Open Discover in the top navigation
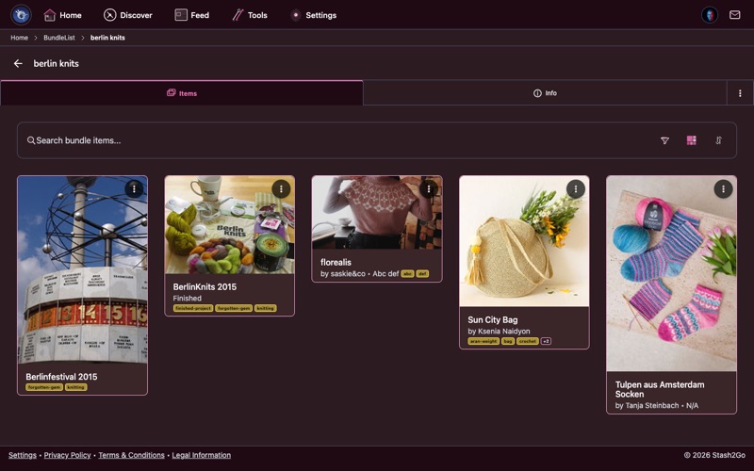Image resolution: width=754 pixels, height=471 pixels. 128,15
